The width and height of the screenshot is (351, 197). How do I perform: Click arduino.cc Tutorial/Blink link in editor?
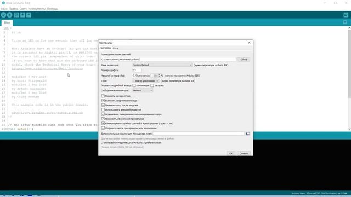(47, 113)
